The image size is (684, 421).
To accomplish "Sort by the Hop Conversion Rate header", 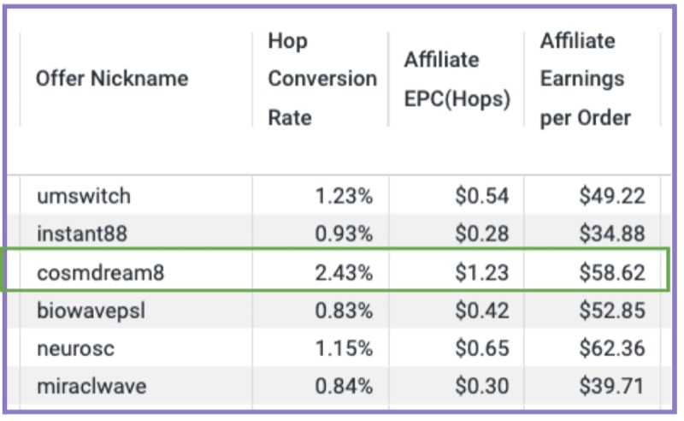I will (322, 79).
